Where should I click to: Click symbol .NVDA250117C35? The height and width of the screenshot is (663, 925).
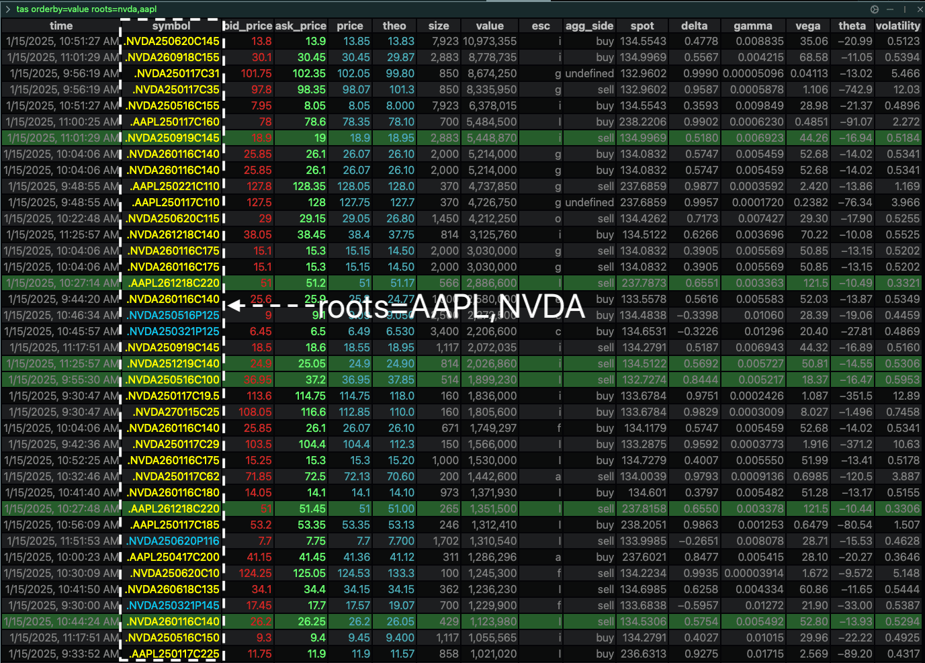tap(176, 89)
